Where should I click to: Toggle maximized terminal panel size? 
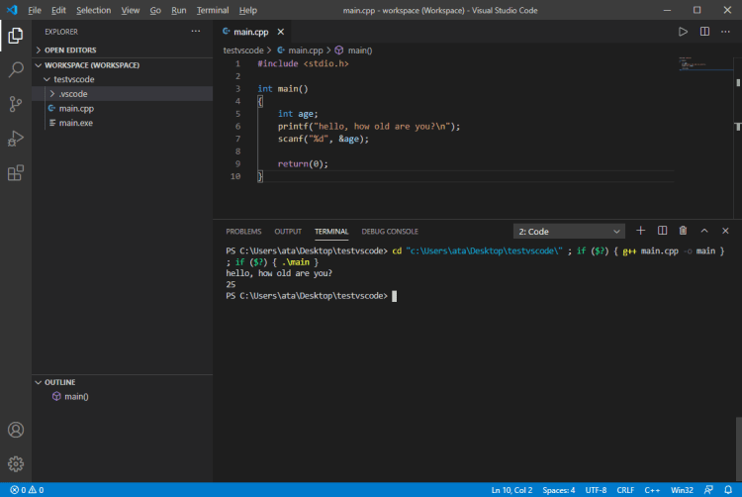point(704,231)
